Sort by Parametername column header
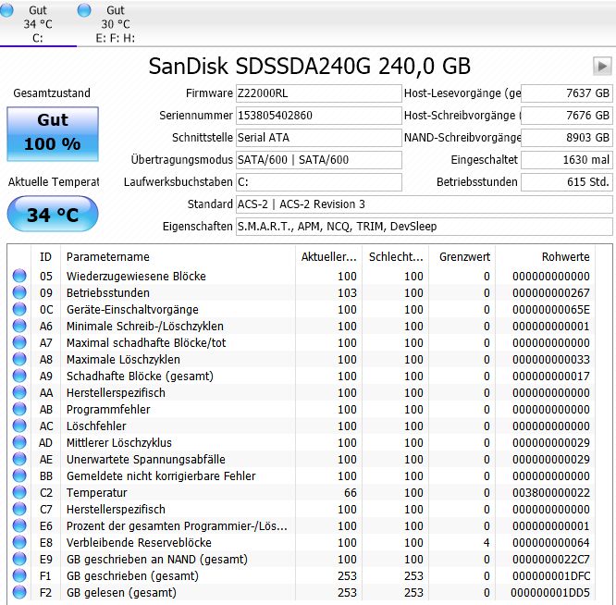The height and width of the screenshot is (605, 616). 178,257
